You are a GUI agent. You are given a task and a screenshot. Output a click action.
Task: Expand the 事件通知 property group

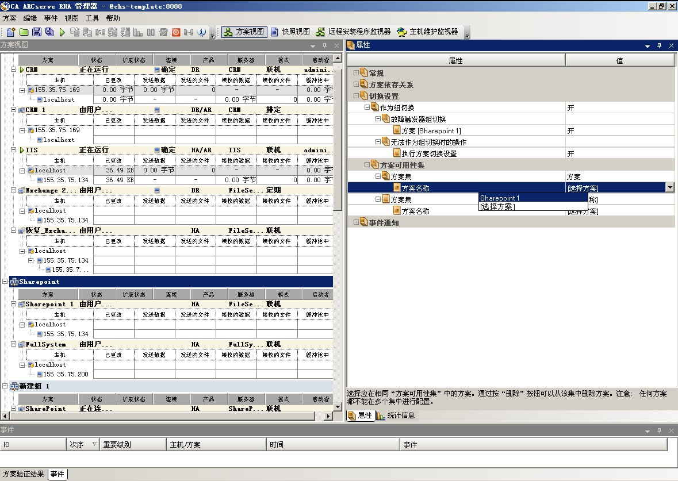point(357,222)
